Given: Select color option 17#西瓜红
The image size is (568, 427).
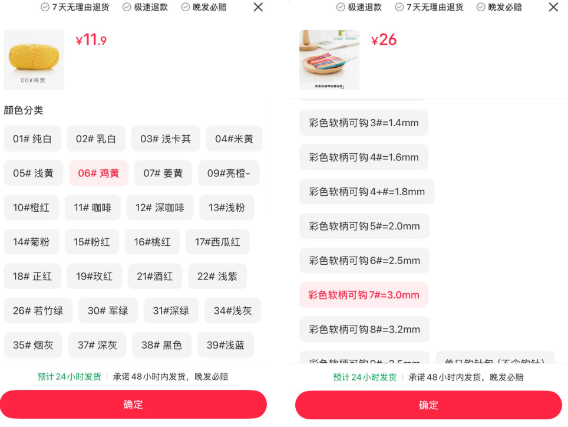Looking at the screenshot, I should tap(217, 242).
